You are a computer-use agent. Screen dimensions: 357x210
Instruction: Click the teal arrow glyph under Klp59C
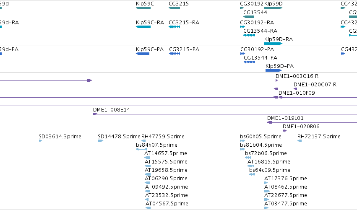click(143, 8)
